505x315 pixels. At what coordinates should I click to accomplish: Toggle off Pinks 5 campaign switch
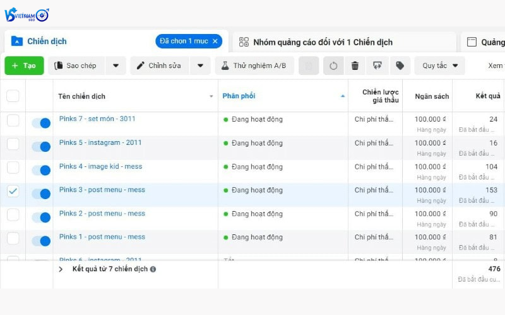pos(41,147)
